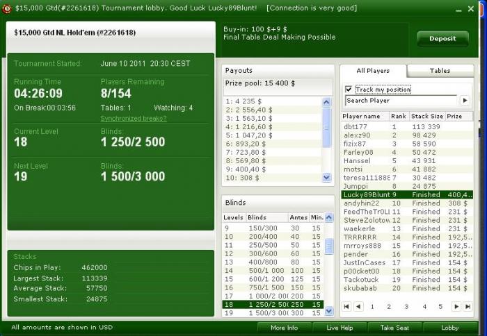Select player Jumppi row
The width and height of the screenshot is (487, 336).
coord(407,186)
